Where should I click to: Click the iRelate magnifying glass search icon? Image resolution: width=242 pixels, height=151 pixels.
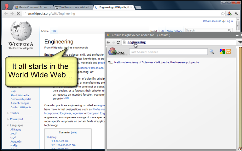[x=212, y=52]
